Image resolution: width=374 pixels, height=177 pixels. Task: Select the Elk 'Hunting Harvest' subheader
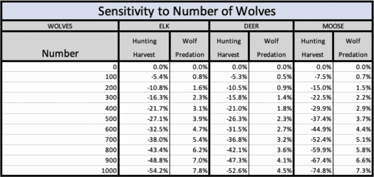[145, 48]
